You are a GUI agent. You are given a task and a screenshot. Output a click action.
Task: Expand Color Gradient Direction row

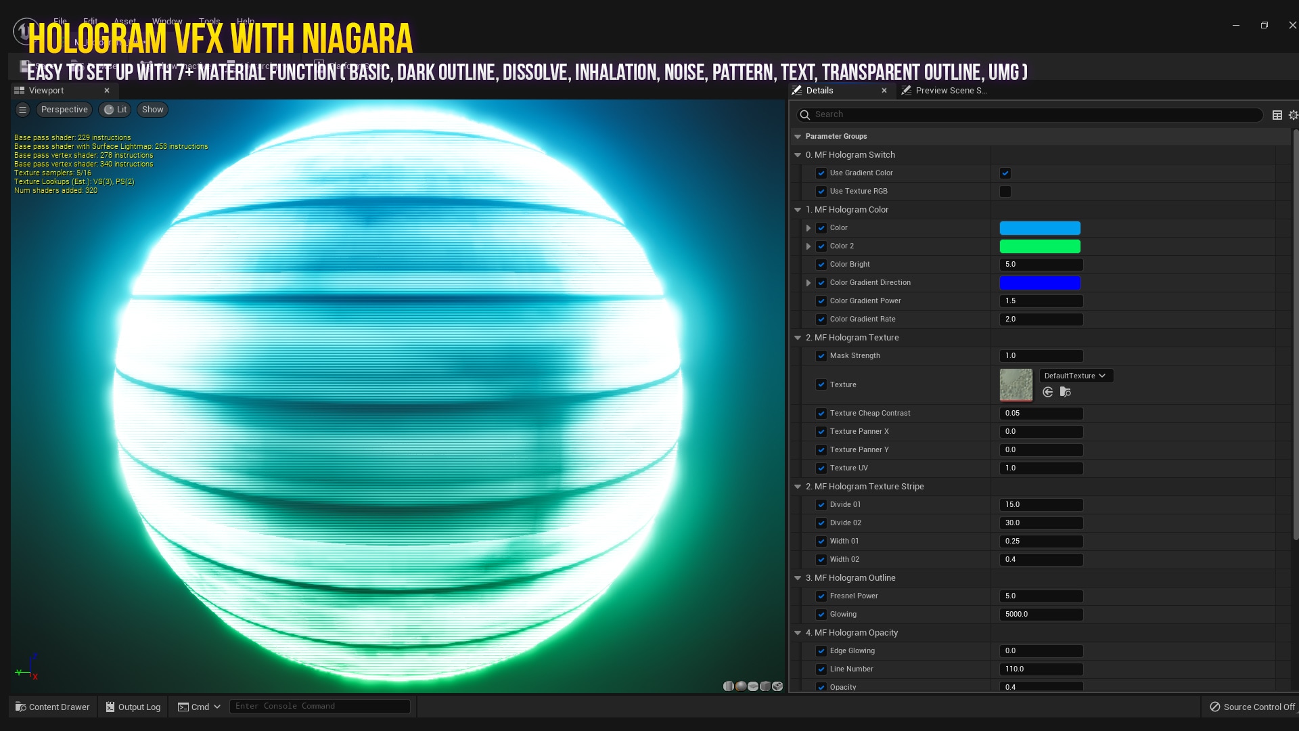point(808,283)
